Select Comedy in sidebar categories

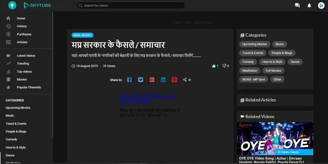[x=11, y=139]
